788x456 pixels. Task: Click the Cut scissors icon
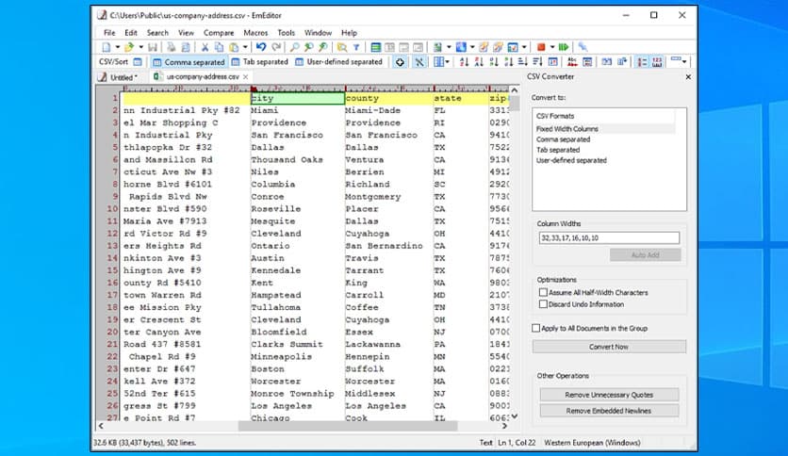click(x=205, y=47)
